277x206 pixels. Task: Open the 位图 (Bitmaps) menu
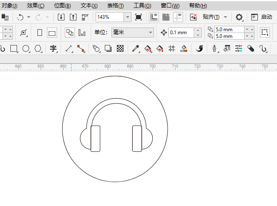click(62, 5)
